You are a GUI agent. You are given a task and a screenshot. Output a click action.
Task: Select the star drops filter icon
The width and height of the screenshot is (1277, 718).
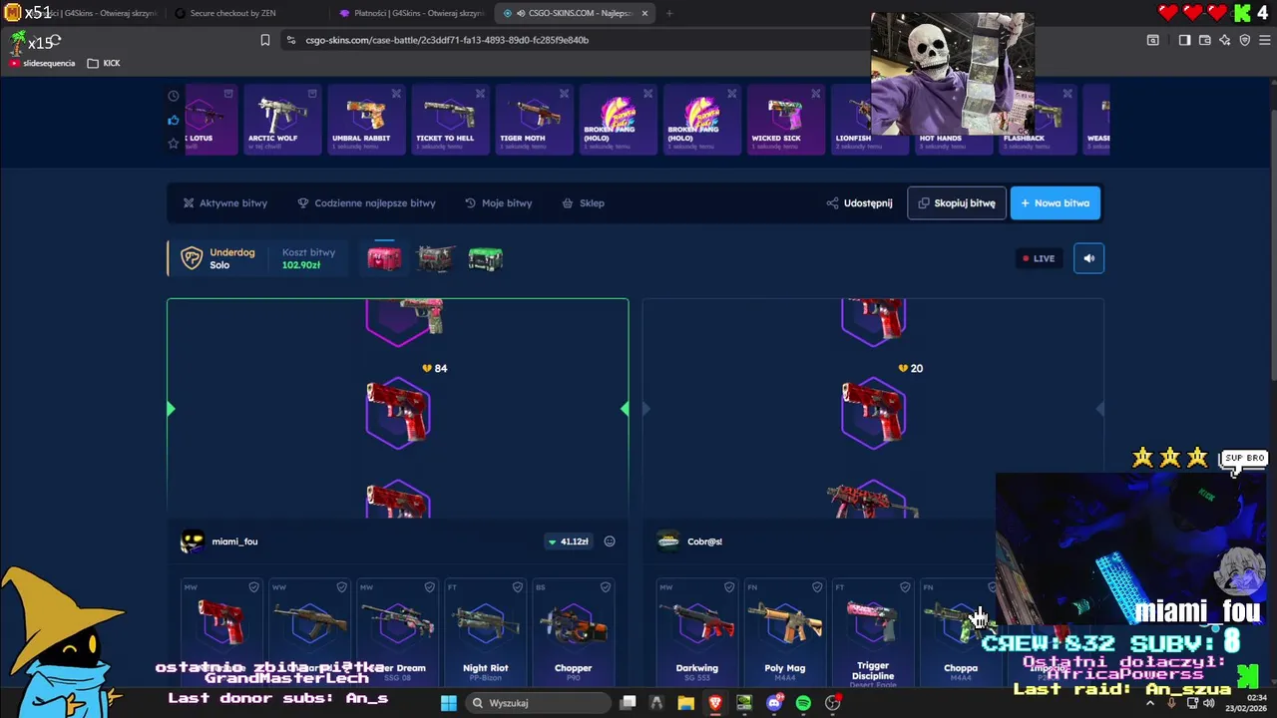174,144
